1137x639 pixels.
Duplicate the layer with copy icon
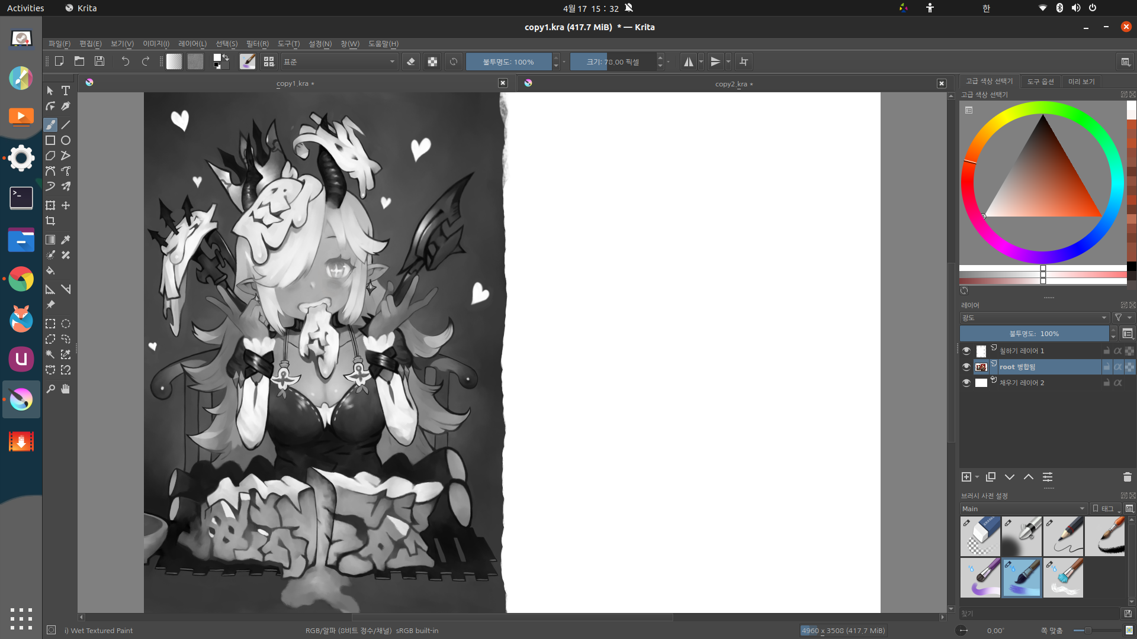coord(991,477)
